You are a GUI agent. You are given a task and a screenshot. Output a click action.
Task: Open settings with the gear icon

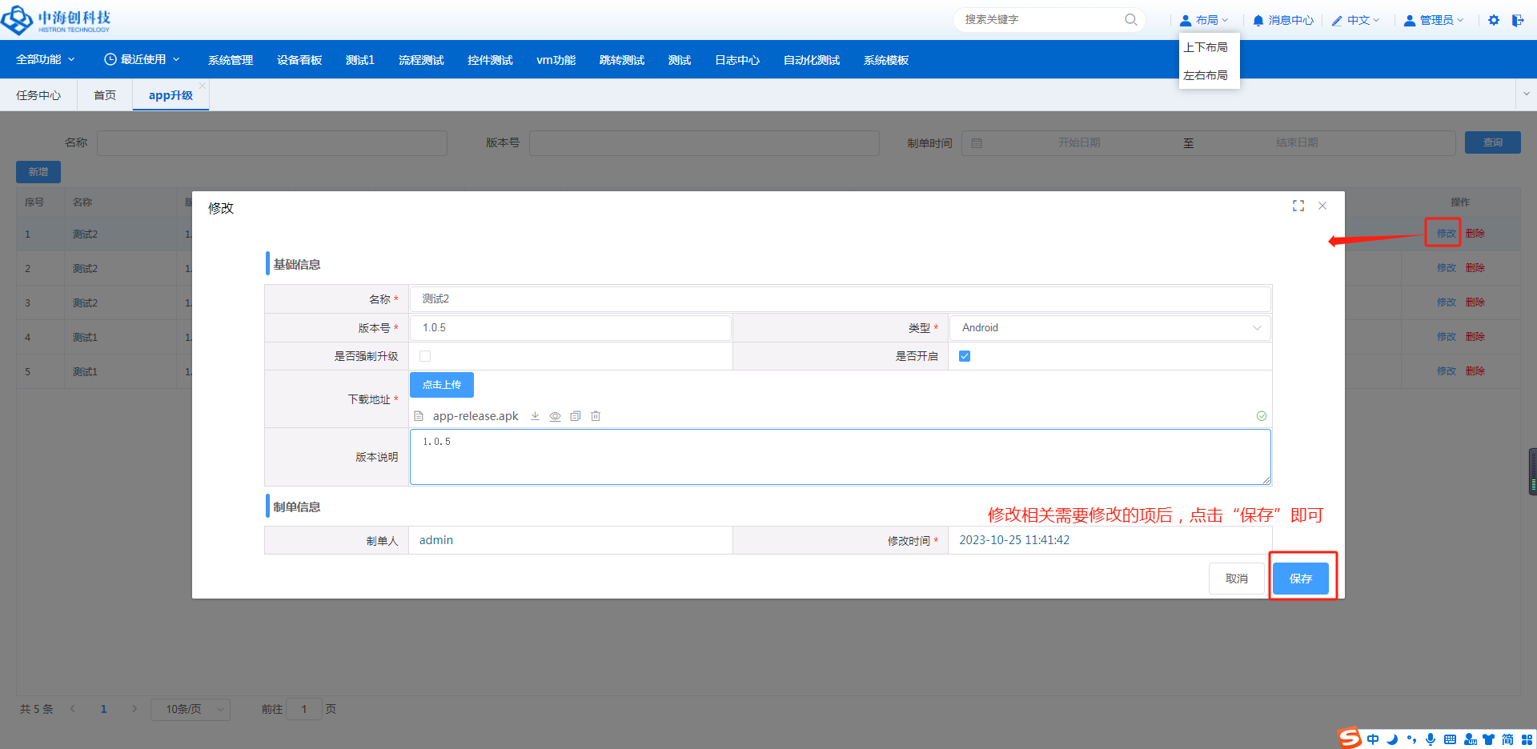click(1494, 20)
